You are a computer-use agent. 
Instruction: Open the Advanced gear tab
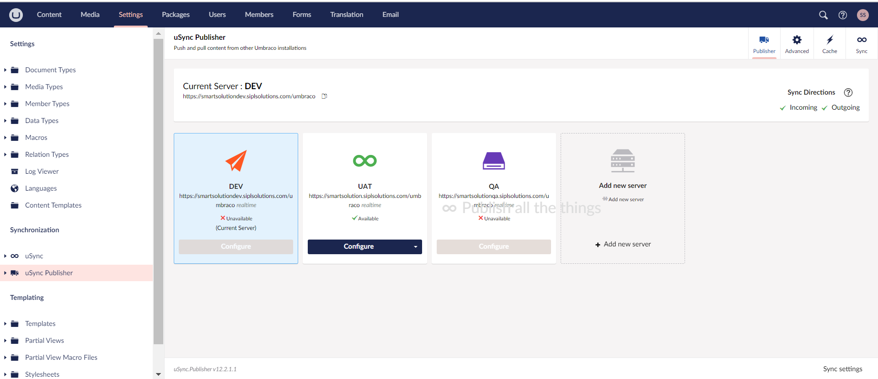[797, 44]
